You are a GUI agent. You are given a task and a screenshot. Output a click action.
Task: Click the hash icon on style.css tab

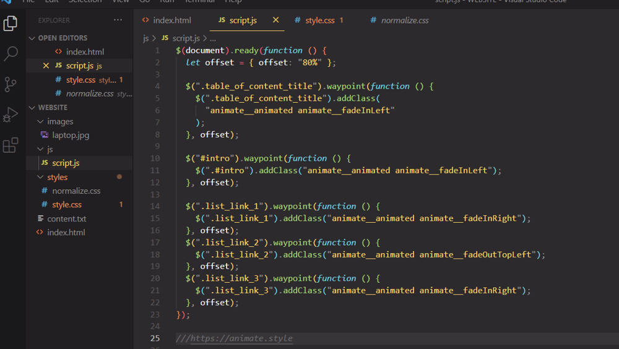click(x=297, y=20)
